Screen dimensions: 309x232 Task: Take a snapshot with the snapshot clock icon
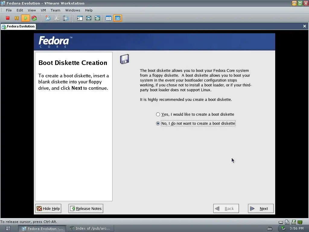point(48,18)
